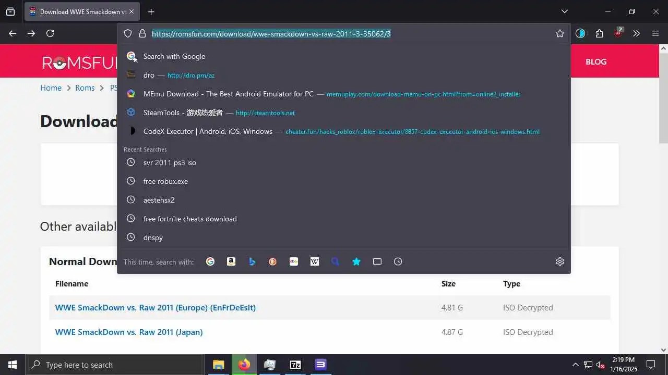Open the 7-Zip taskbar icon
The height and width of the screenshot is (375, 668).
295,365
